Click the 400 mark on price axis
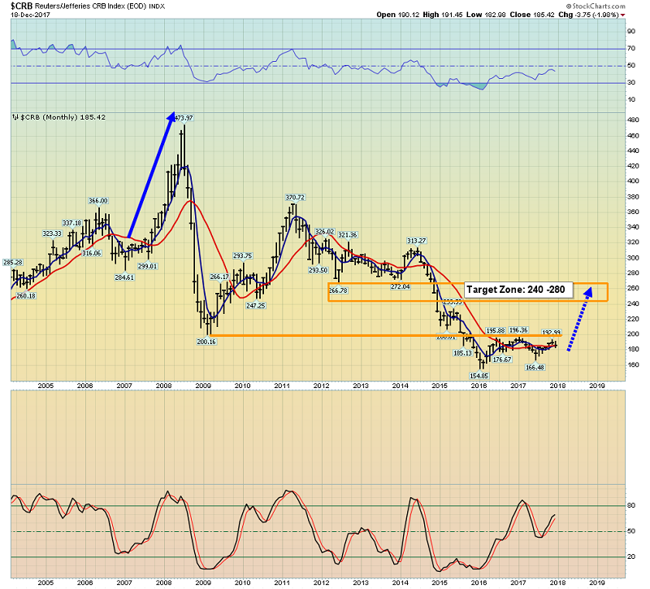650x589 pixels. coord(633,181)
